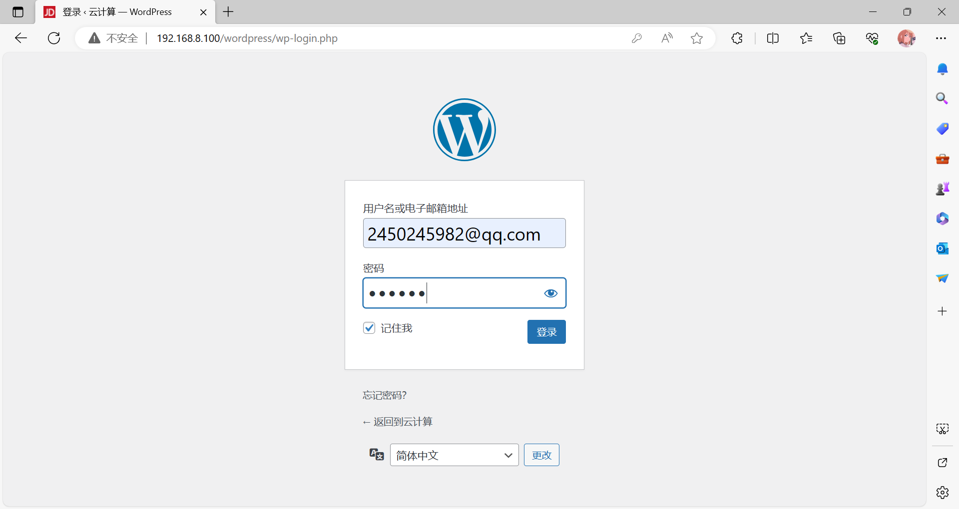Open the sidebar Tools briefcase icon
Image resolution: width=959 pixels, height=509 pixels.
943,159
